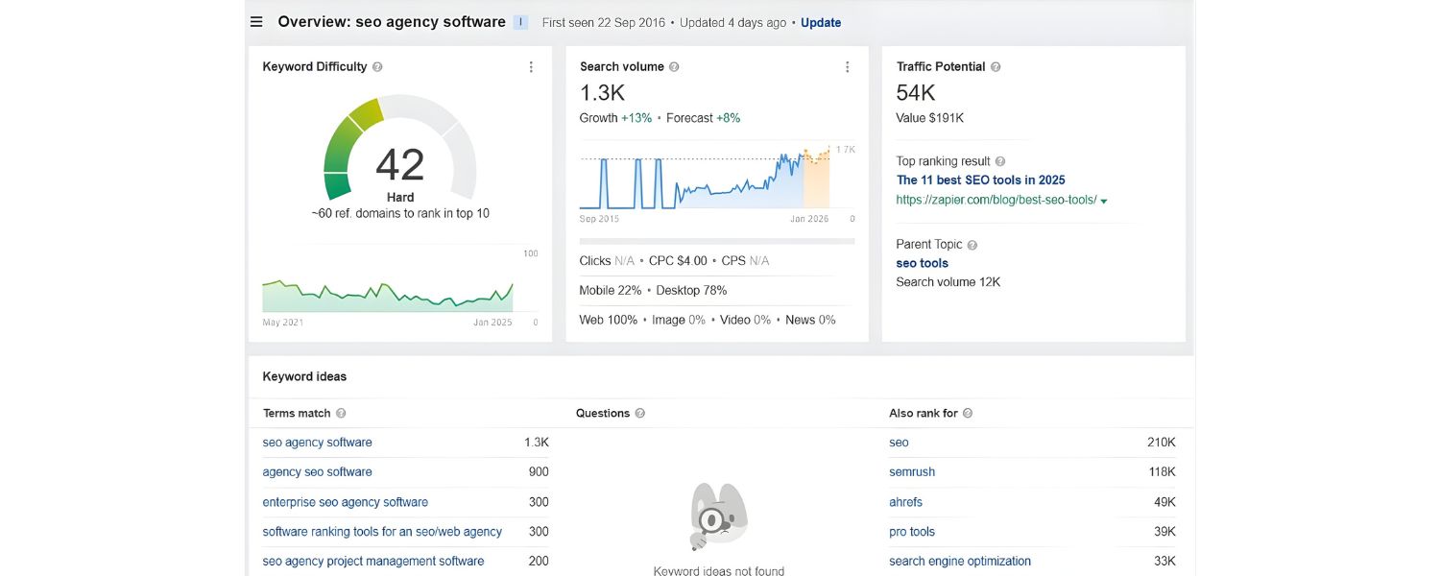Viewport: 1440px width, 576px height.
Task: Click the Keyword Difficulty help icon
Action: 376,66
